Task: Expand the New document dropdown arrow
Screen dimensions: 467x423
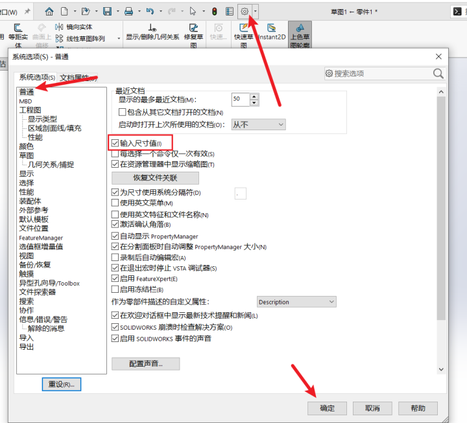Action: [75, 12]
